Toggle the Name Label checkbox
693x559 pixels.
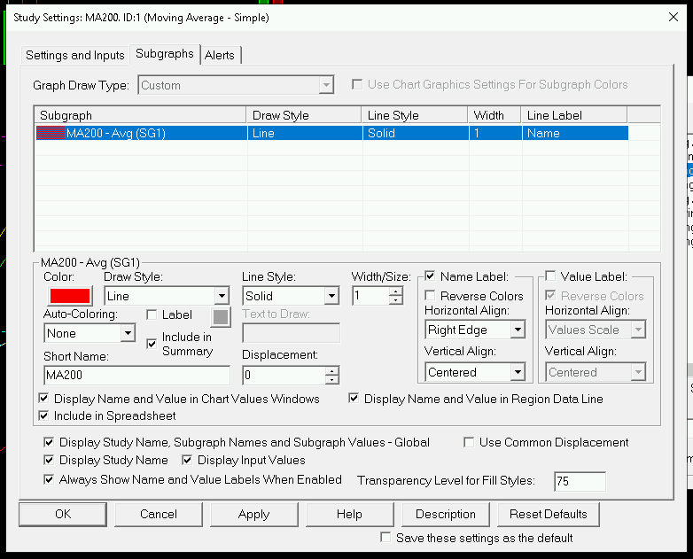431,276
